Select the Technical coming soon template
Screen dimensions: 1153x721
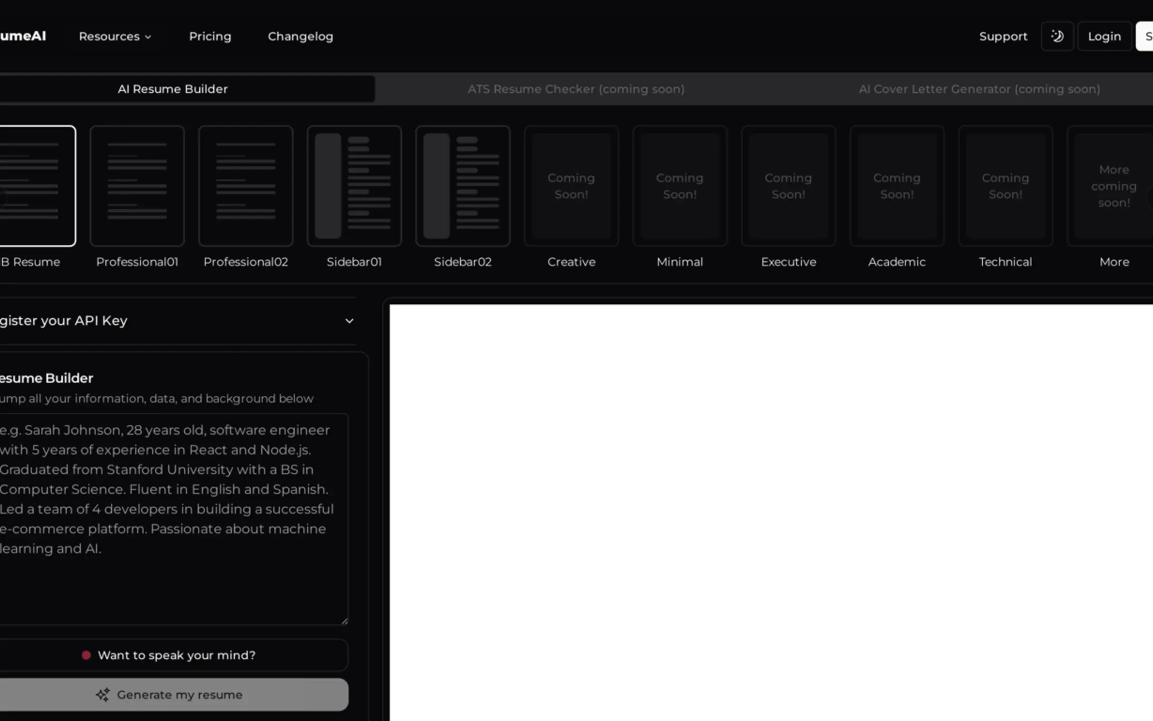point(1005,186)
